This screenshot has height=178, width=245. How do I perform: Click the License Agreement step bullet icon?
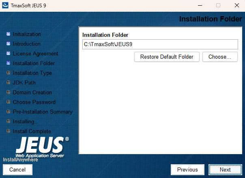pos(8,53)
